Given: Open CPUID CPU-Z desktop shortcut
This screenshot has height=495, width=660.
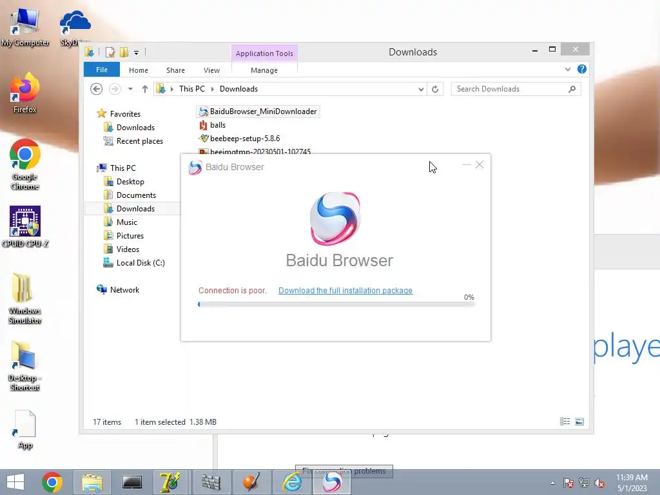Looking at the screenshot, I should point(25,226).
